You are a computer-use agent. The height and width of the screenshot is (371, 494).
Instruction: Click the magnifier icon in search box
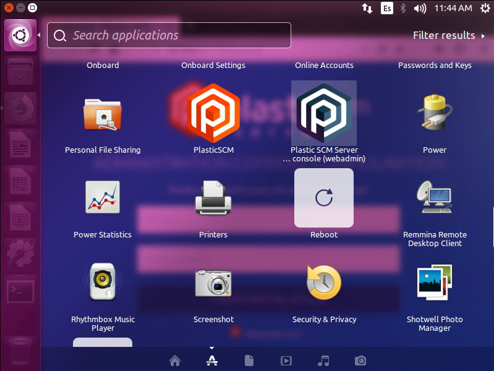[x=59, y=36]
